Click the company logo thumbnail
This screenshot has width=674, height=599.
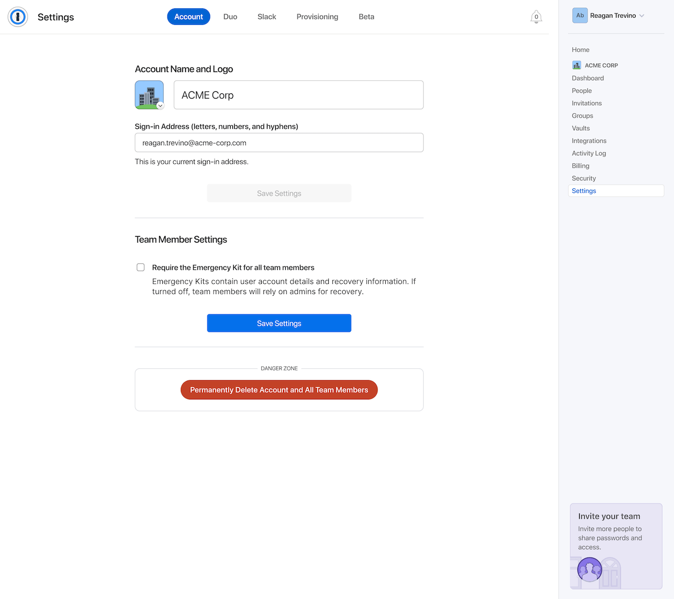click(149, 94)
